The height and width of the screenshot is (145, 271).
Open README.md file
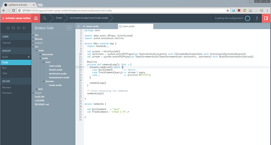click(42, 105)
